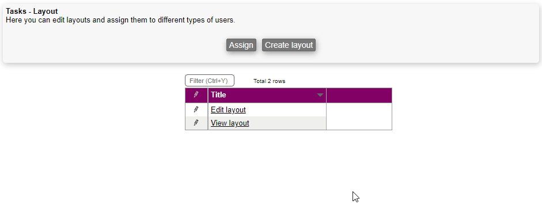Viewport: 542px width, 219px height.
Task: Select the blank area in the Edit layout row
Action: tap(286, 109)
